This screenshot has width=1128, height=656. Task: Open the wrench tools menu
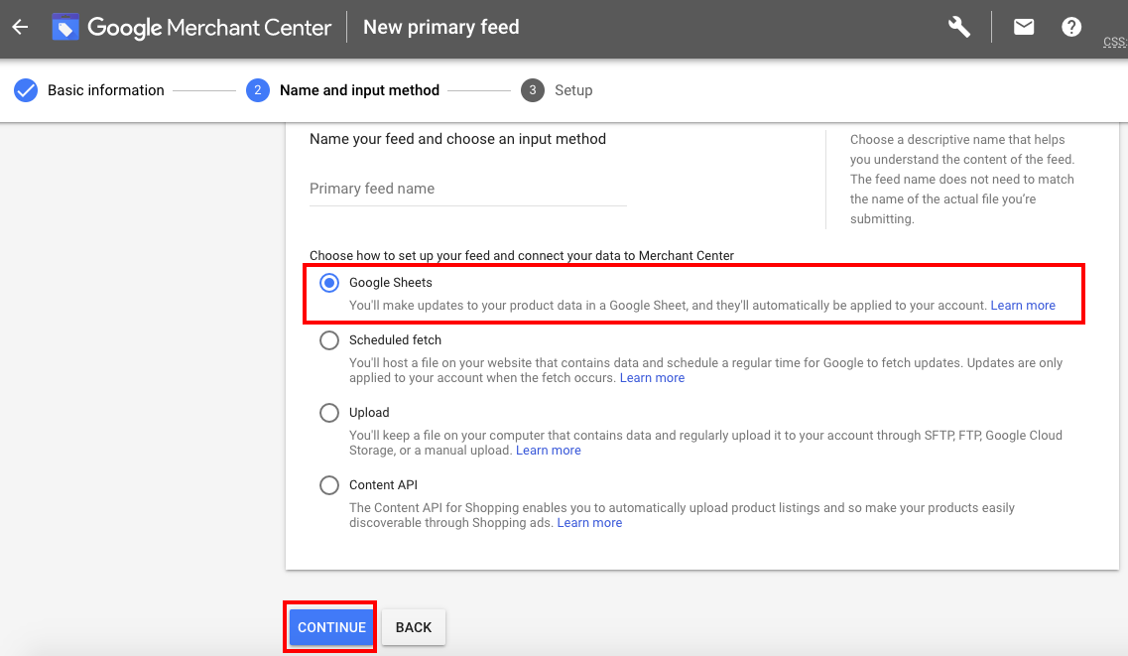(958, 27)
